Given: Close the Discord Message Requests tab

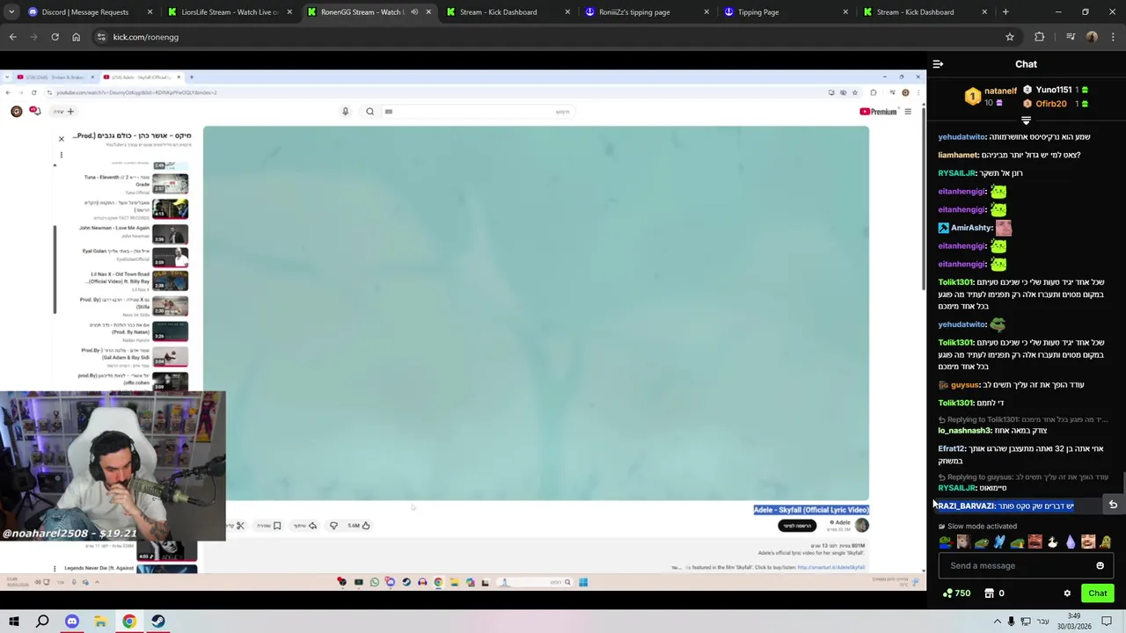Looking at the screenshot, I should pyautogui.click(x=150, y=12).
